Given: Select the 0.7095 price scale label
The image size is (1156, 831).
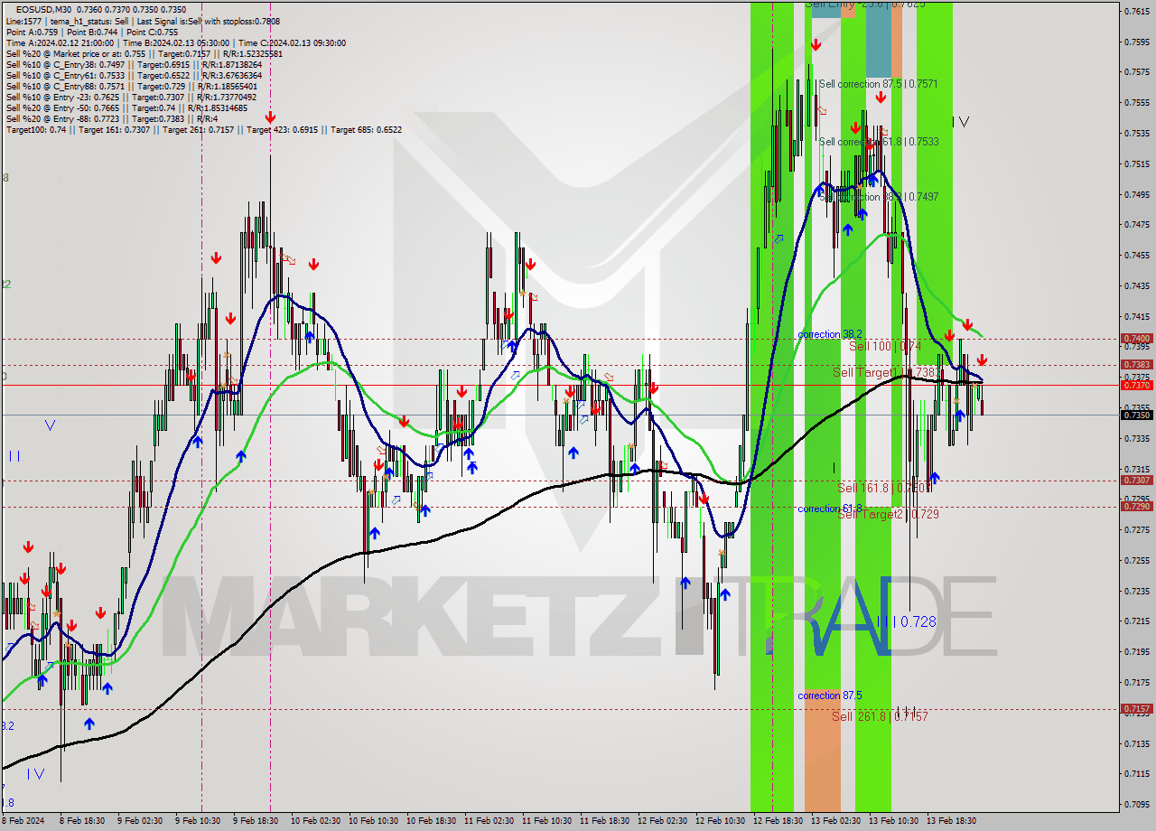Looking at the screenshot, I should pos(1137,804).
